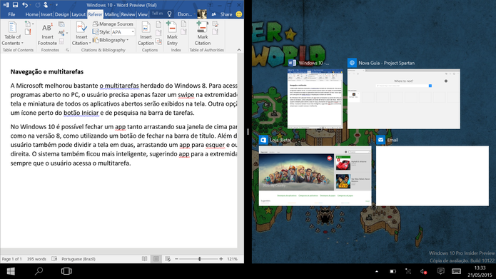Switch to Print Layout view

coord(156,259)
